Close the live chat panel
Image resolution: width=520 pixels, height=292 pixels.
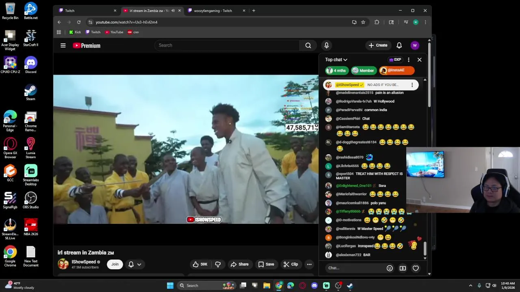419,60
